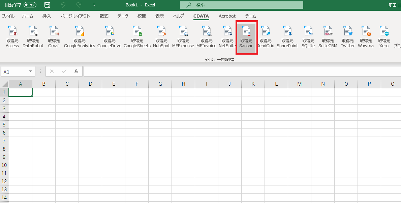Select column K header
Screen dimensions: 401x203
pyautogui.click(x=253, y=84)
